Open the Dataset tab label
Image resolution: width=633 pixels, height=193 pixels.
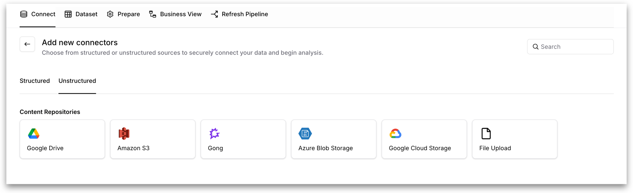coord(86,14)
